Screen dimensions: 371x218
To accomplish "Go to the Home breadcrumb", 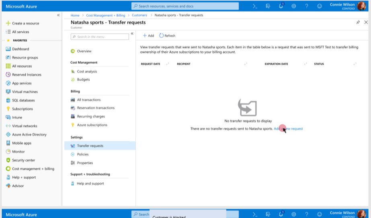I will (75, 15).
